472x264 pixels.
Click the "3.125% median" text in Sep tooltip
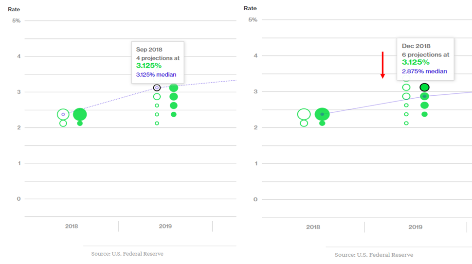click(x=156, y=74)
